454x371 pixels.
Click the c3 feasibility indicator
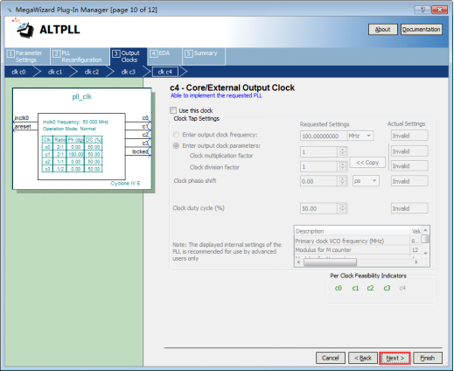tap(387, 288)
